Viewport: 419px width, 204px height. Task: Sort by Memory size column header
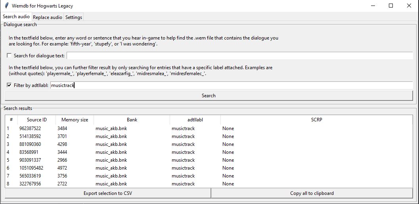coord(75,120)
